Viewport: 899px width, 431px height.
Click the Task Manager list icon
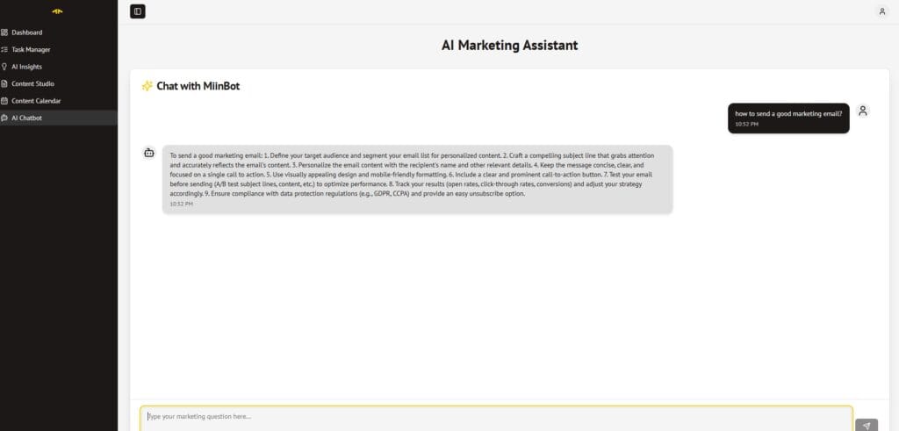pos(4,49)
